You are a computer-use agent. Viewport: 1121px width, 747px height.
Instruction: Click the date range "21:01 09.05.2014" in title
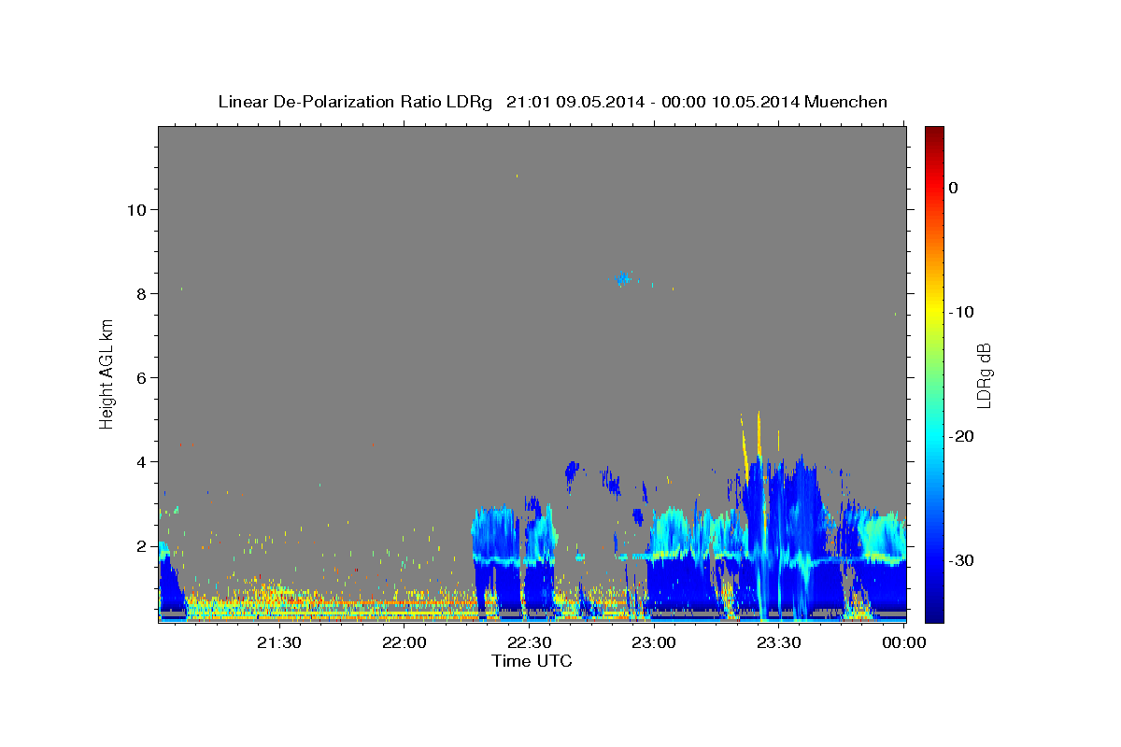tap(575, 102)
